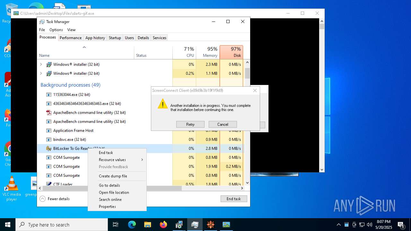
Task: Choose Open file location
Action: click(117, 193)
